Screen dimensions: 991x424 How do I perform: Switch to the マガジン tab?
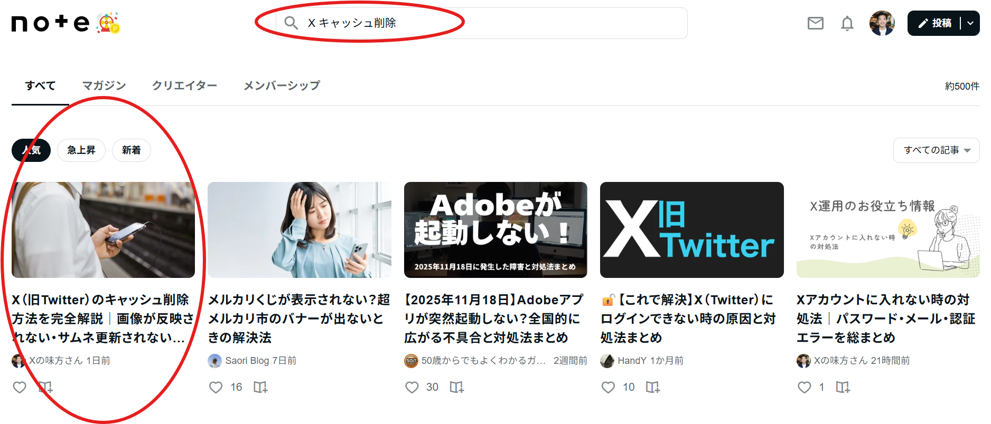104,85
